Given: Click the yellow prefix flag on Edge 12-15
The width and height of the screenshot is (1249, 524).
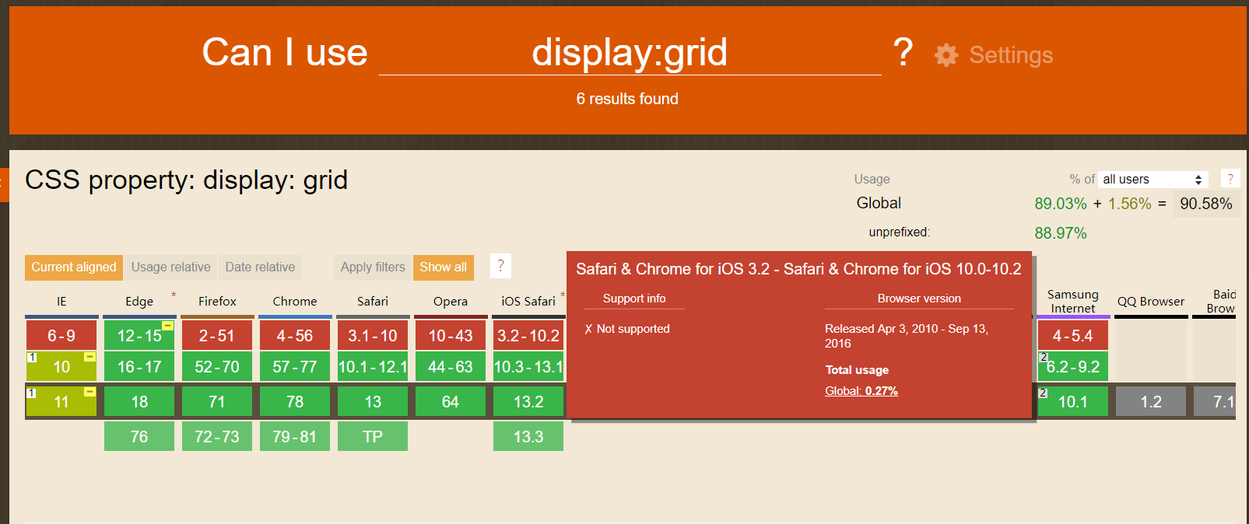Looking at the screenshot, I should point(167,326).
